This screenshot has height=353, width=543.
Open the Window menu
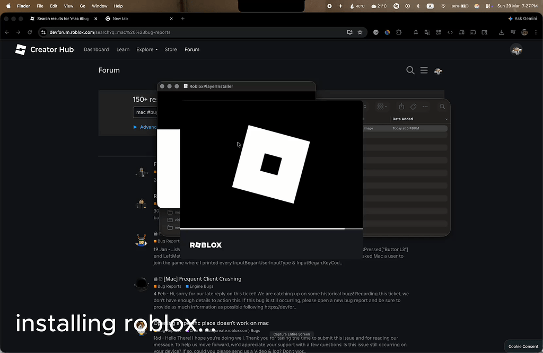click(x=99, y=6)
